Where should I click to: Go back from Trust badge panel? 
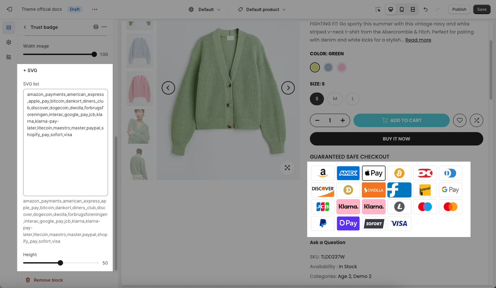(25, 27)
